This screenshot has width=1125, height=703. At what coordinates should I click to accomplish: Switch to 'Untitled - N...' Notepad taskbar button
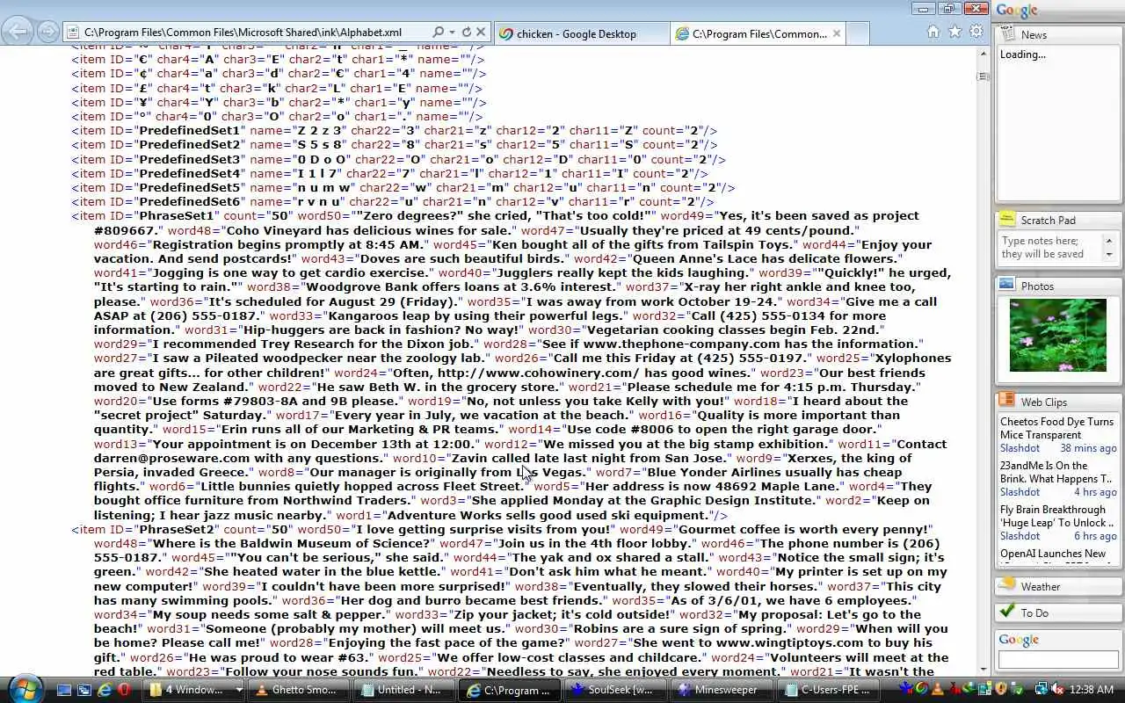pos(403,691)
